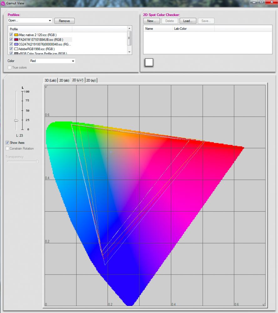This screenshot has width=278, height=313.
Task: Uncheck the AdobeRGB1998.icc profile checkbox
Action: tap(11, 49)
